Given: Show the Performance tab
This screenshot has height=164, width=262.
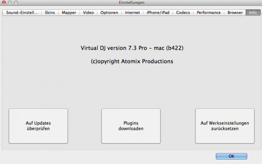Looking at the screenshot, I should coord(209,12).
